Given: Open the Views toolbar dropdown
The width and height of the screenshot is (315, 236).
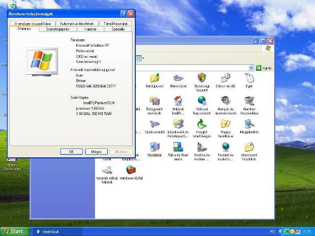Looking at the screenshot, I should (142, 58).
